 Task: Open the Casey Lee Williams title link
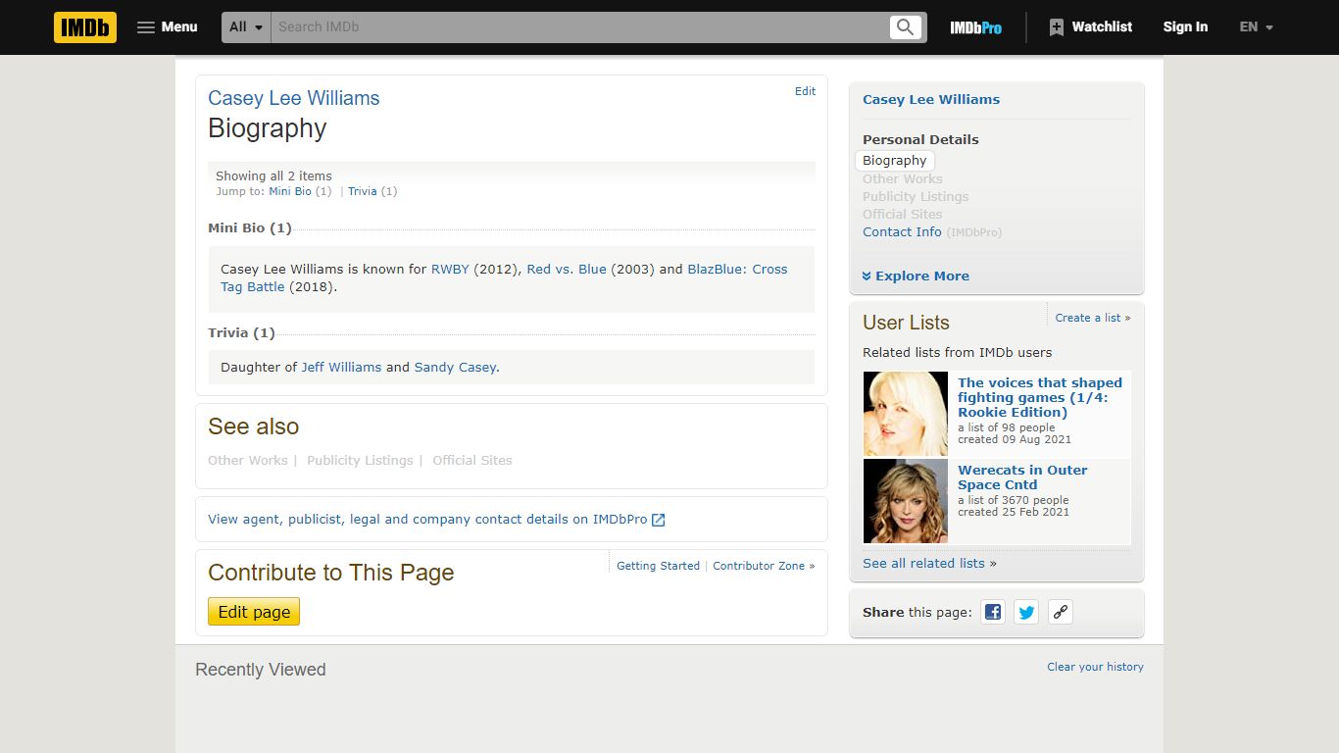(x=293, y=98)
